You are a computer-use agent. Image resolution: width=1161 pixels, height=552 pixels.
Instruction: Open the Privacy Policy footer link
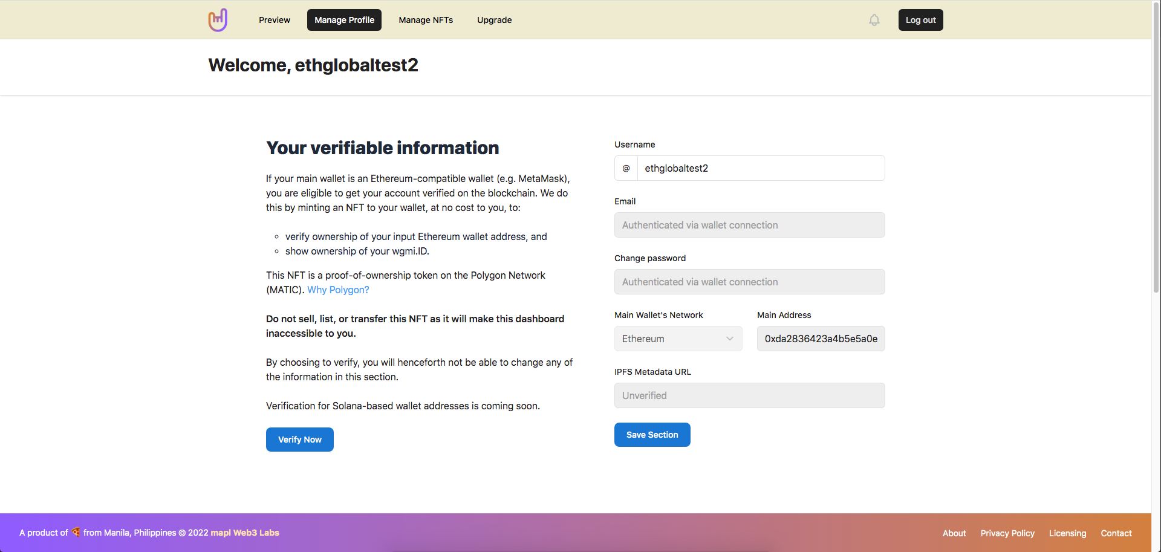tap(1007, 533)
